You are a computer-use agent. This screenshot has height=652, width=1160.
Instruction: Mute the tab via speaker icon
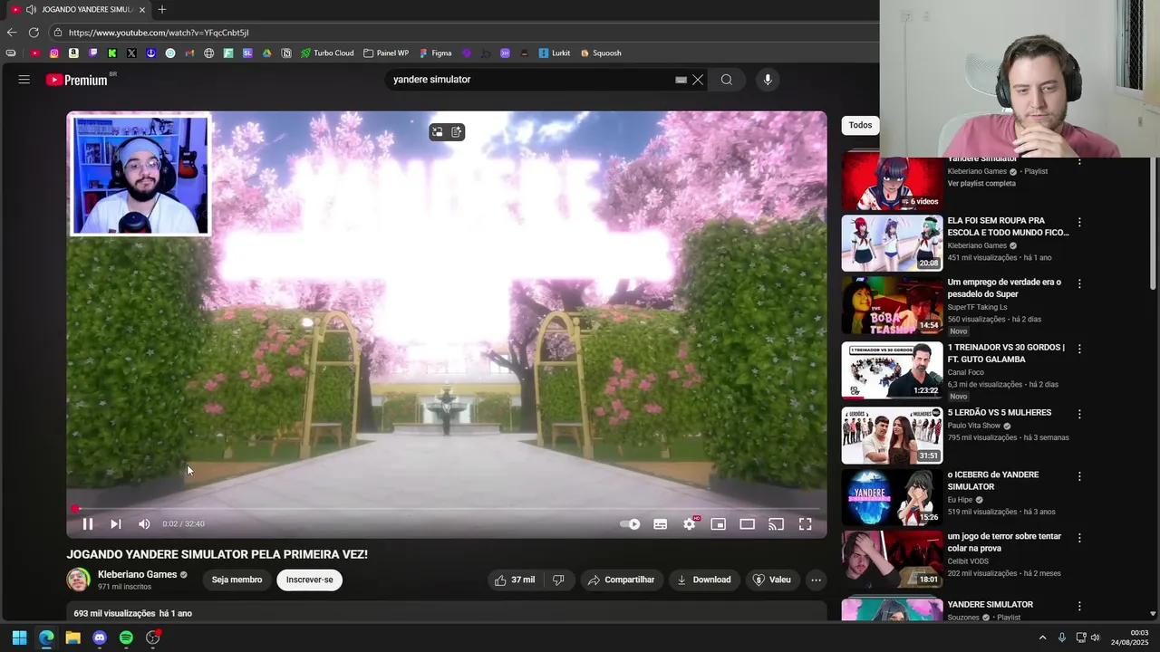(31, 9)
